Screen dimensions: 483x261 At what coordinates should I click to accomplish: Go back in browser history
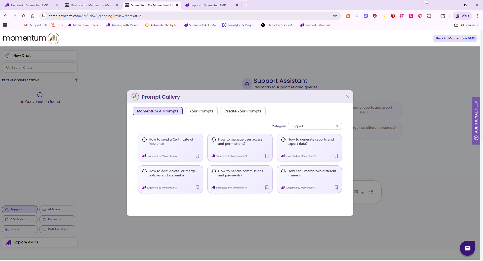6,16
